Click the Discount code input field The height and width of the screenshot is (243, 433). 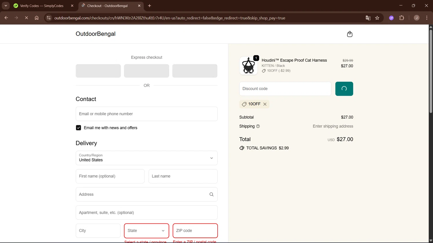[285, 89]
